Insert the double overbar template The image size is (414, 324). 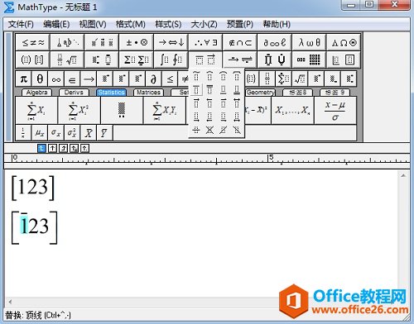point(209,89)
